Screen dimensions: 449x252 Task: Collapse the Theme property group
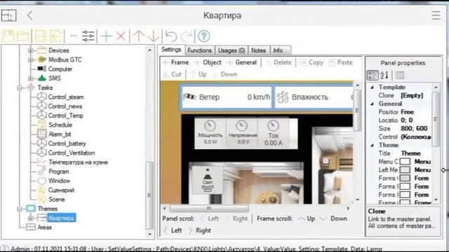coord(372,145)
